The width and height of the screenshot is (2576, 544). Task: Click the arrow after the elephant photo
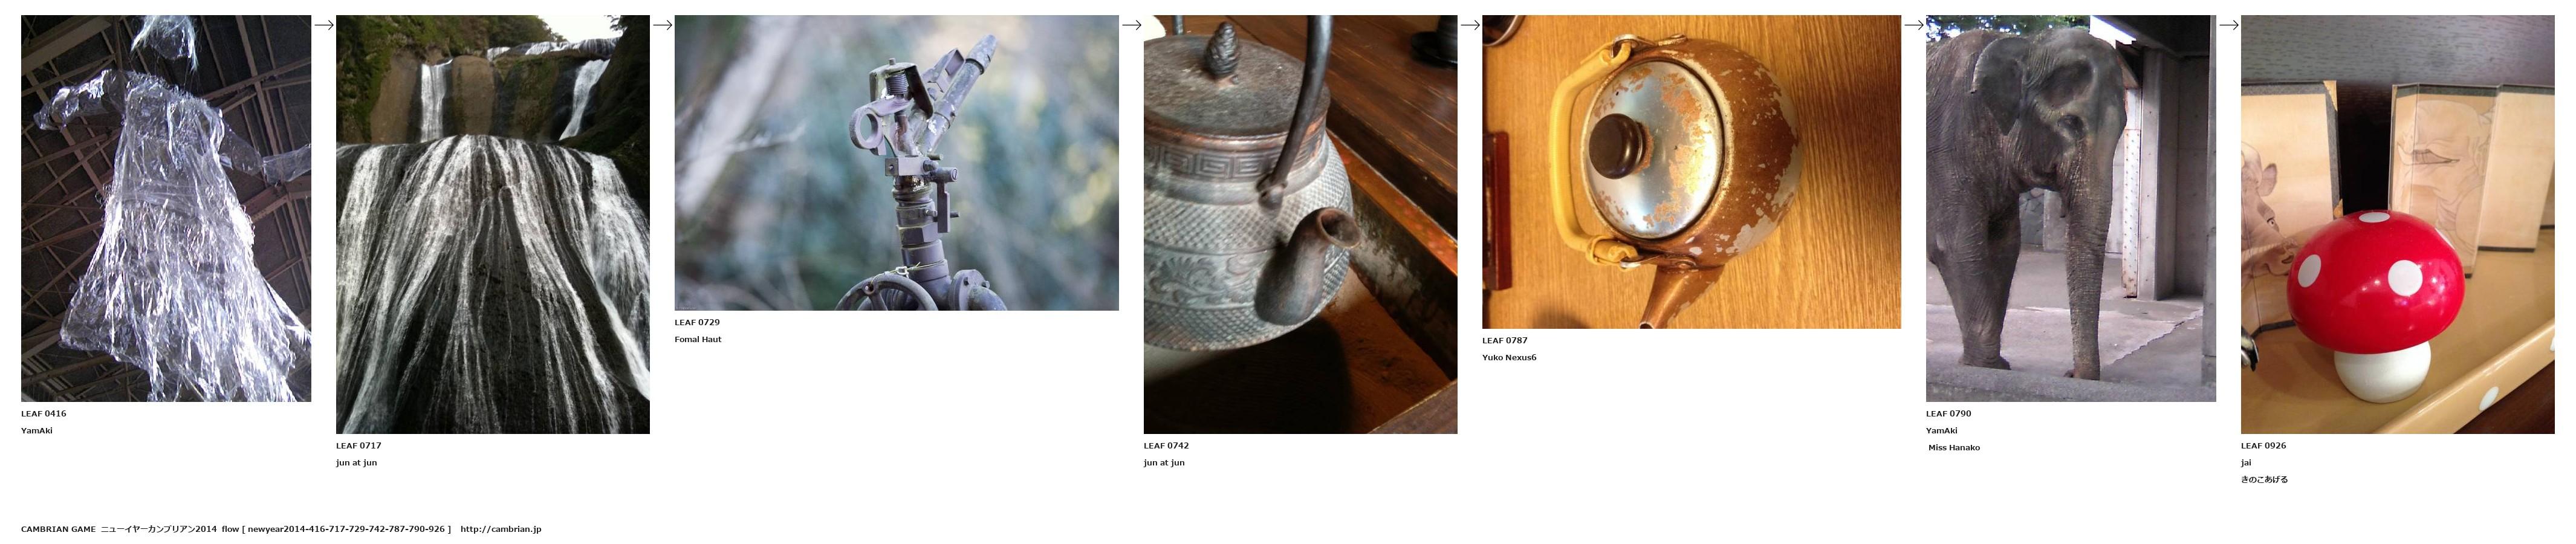(x=2228, y=25)
